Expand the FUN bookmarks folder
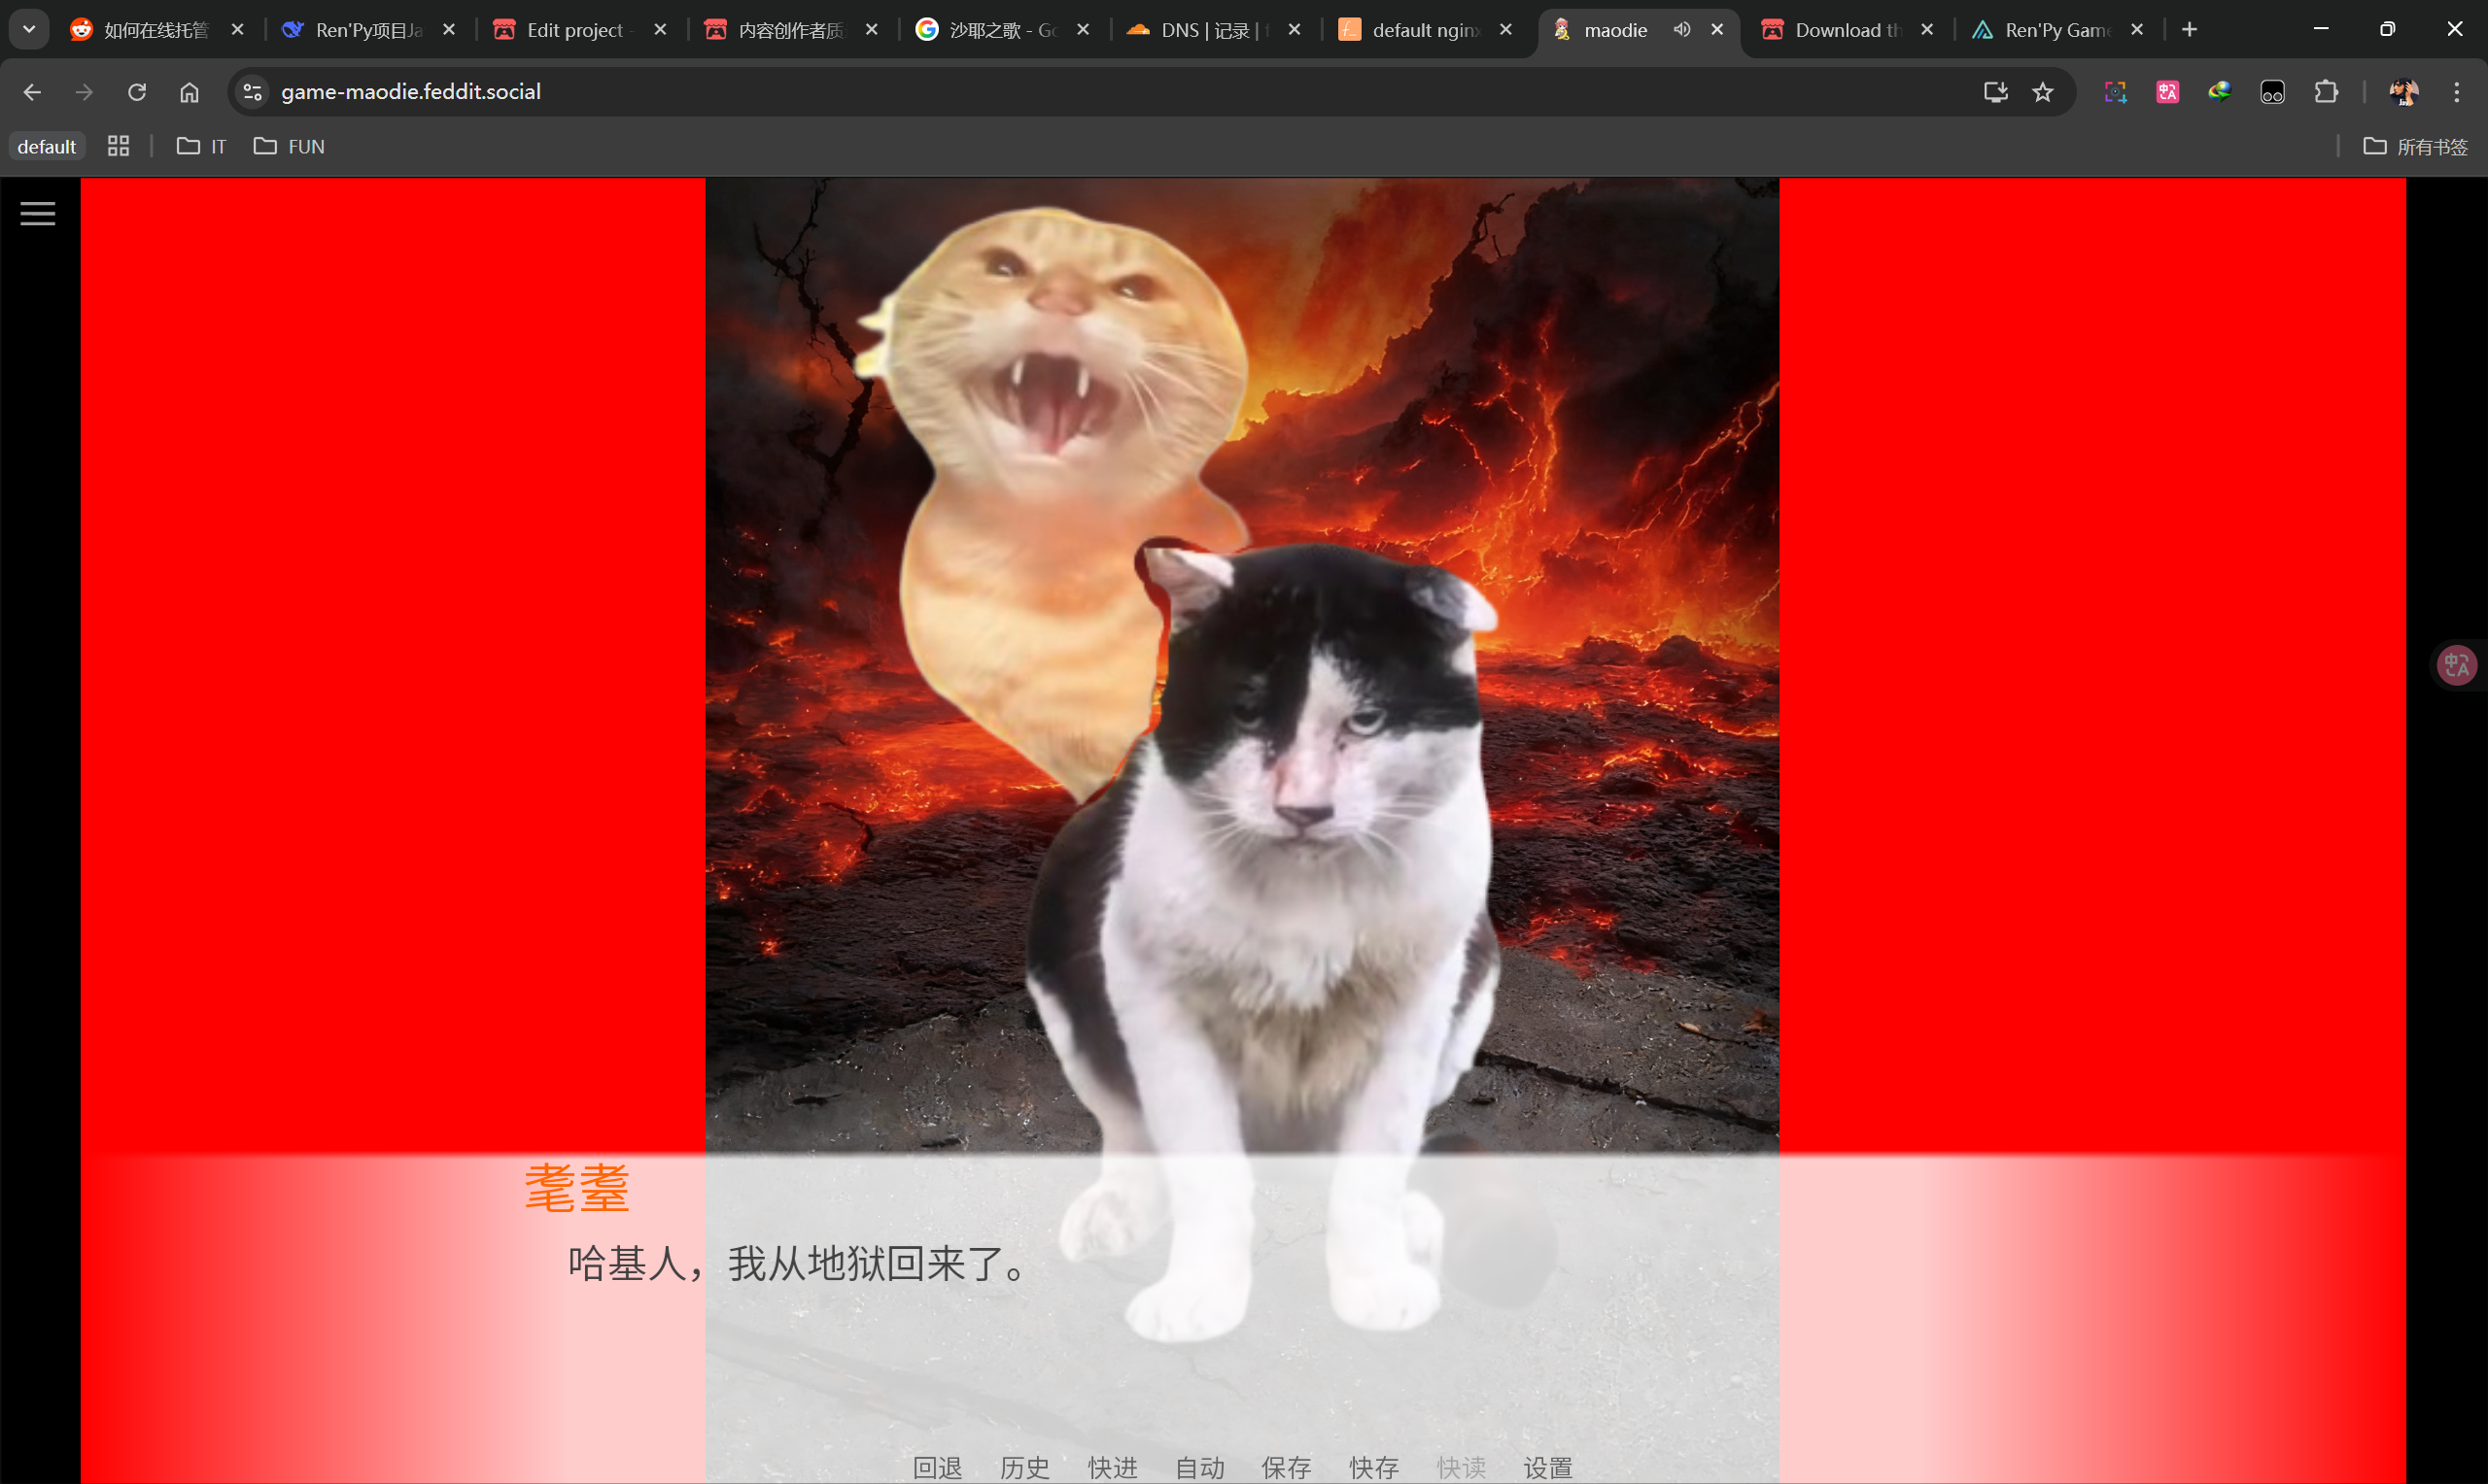The width and height of the screenshot is (2488, 1484). click(289, 146)
